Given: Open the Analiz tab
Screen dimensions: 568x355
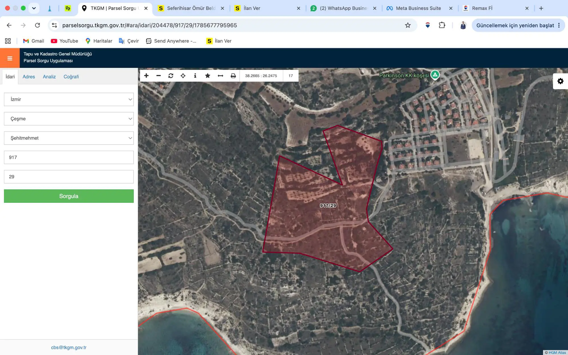Looking at the screenshot, I should click(x=49, y=77).
